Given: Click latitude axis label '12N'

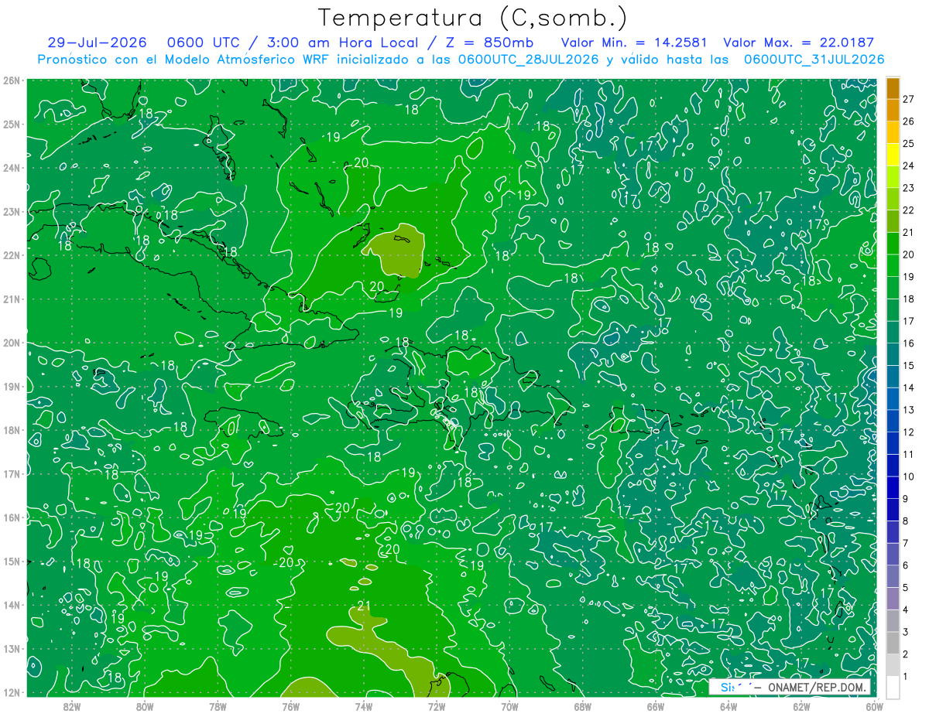Looking at the screenshot, I should (x=11, y=692).
